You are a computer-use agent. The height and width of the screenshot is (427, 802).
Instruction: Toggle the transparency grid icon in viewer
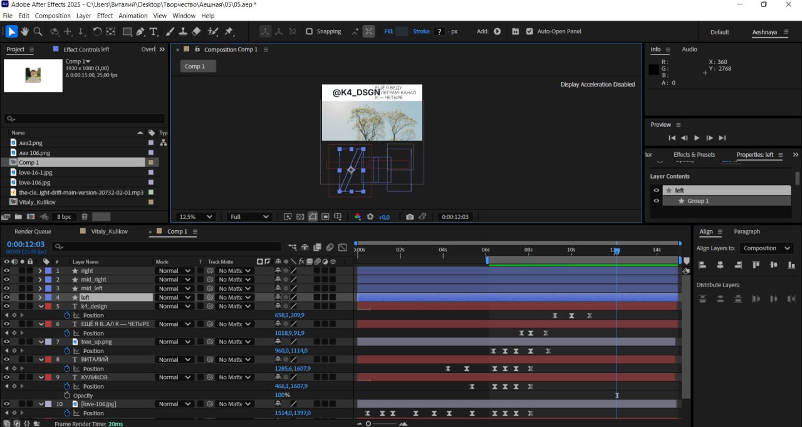click(300, 217)
